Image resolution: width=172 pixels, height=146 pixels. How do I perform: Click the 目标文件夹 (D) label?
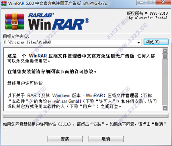pyautogui.click(x=16, y=36)
